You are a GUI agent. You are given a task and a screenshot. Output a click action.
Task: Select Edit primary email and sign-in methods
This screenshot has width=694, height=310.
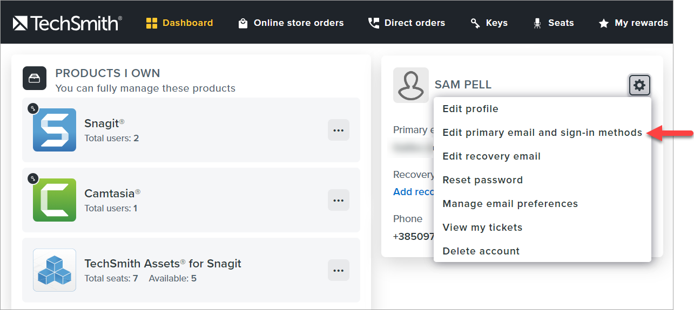pyautogui.click(x=542, y=133)
